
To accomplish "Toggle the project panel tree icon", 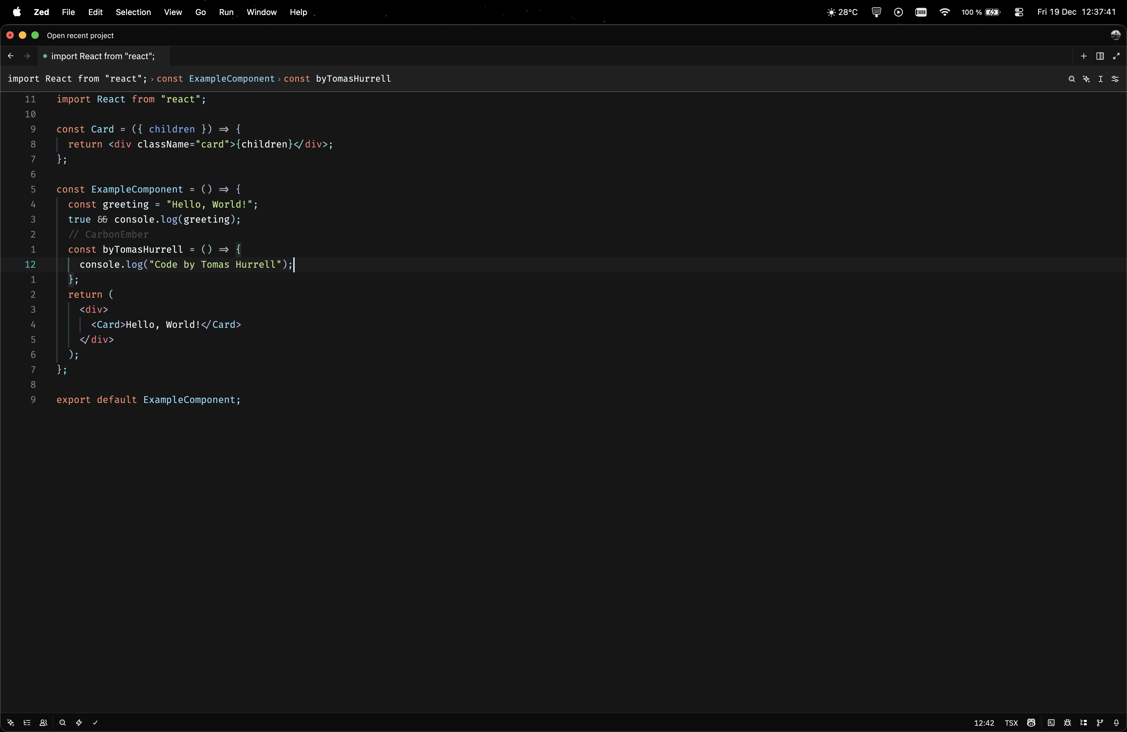I will 1083,723.
